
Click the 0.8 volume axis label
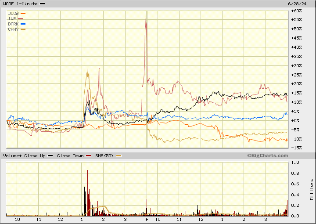click(x=295, y=173)
